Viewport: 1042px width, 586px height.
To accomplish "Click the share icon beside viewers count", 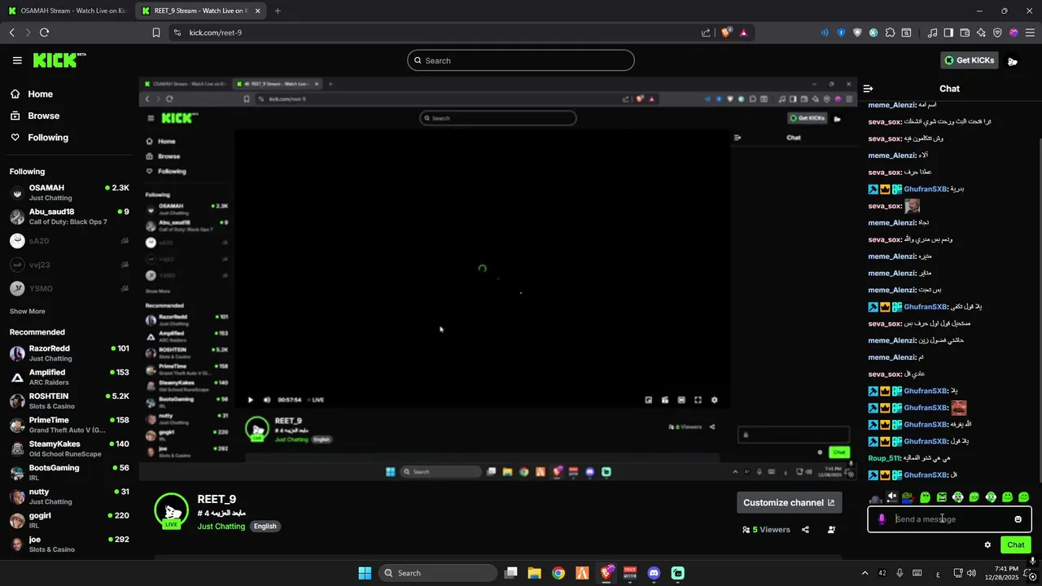I will (805, 530).
